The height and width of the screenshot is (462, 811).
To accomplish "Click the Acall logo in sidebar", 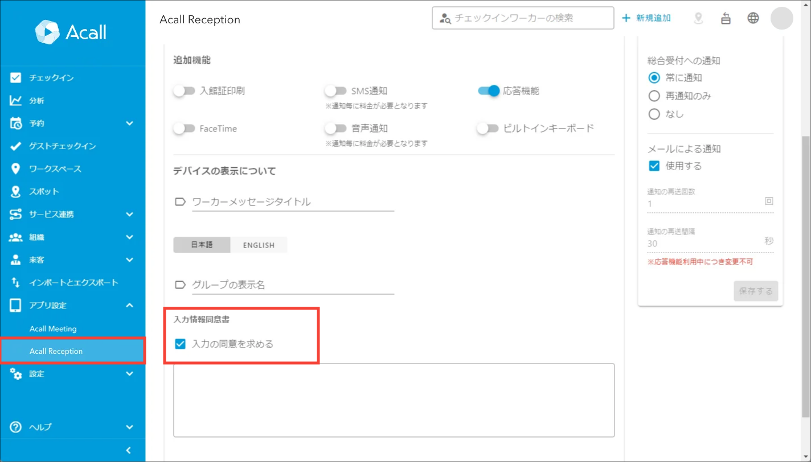I will (71, 32).
